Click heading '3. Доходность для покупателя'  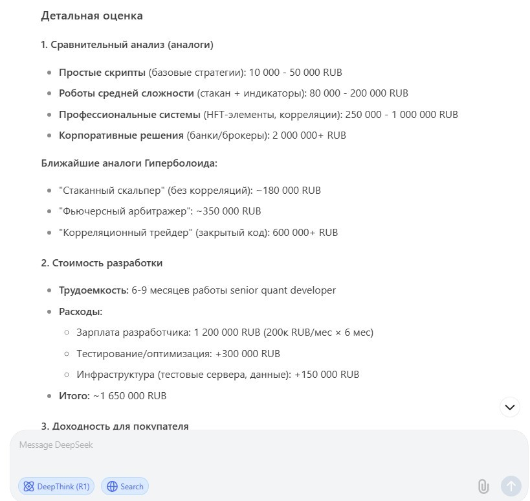[115, 426]
